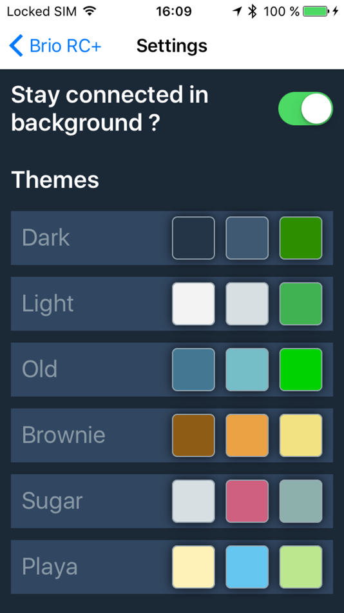Tap the orange swatch in Brownie theme
Screen dimensions: 344x613
point(247,435)
